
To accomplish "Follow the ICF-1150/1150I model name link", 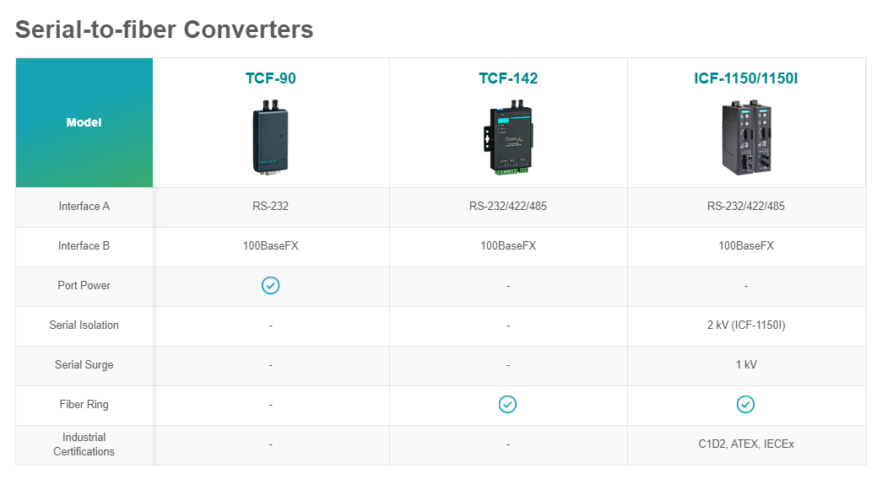I will coord(746,78).
